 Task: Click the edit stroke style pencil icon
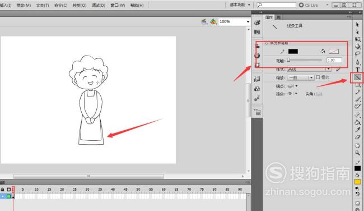pos(338,69)
